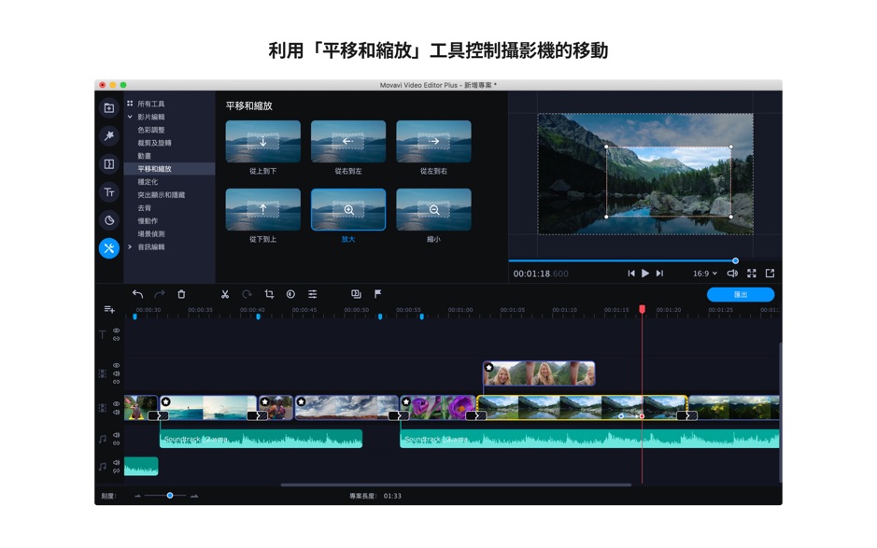The height and width of the screenshot is (548, 877).
Task: Open the Transitions panel in left sidebar
Action: point(108,165)
